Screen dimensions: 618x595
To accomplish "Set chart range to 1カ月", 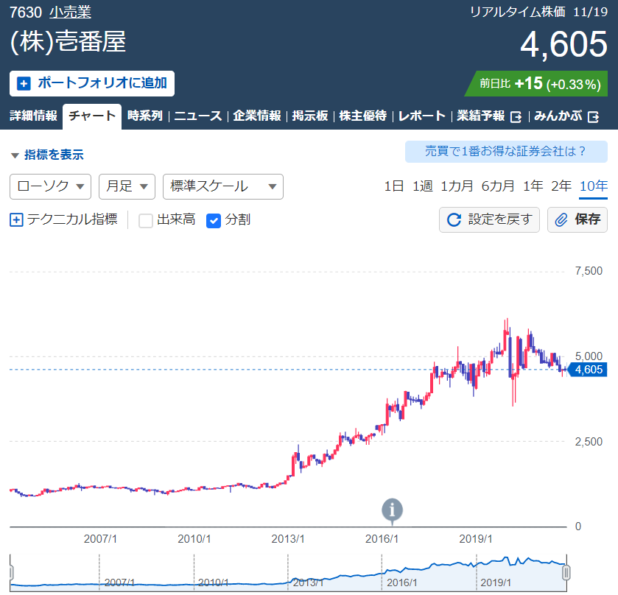I will pyautogui.click(x=457, y=186).
